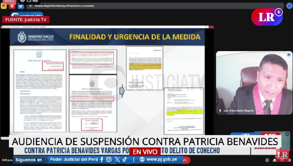Click the blue arrow graphic on the slide
This screenshot has height=166, width=293.
122,91
